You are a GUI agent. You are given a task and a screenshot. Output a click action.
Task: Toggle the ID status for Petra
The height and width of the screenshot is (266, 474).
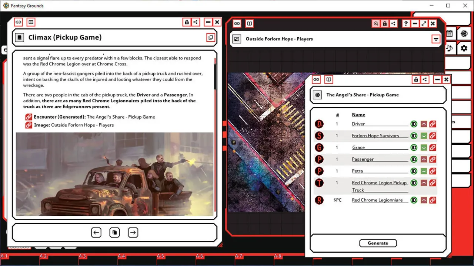414,171
